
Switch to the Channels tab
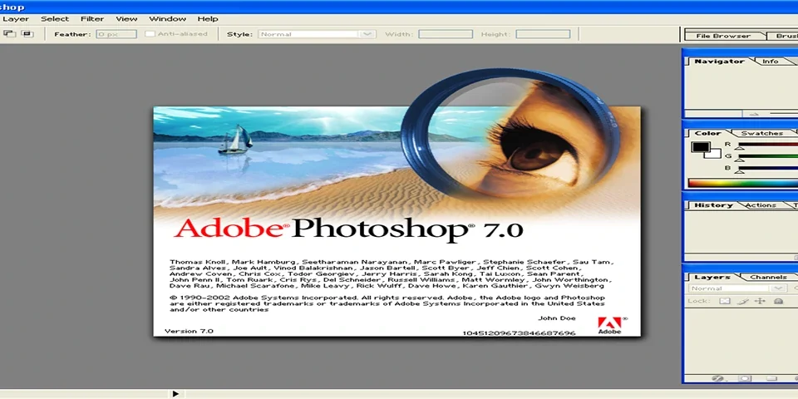[x=767, y=277]
